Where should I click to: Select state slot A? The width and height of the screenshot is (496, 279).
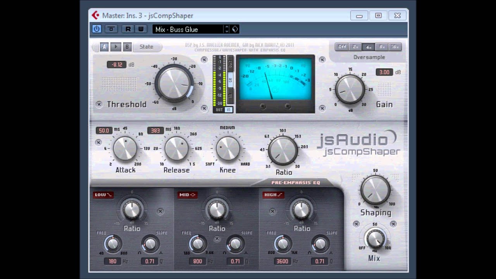point(104,47)
